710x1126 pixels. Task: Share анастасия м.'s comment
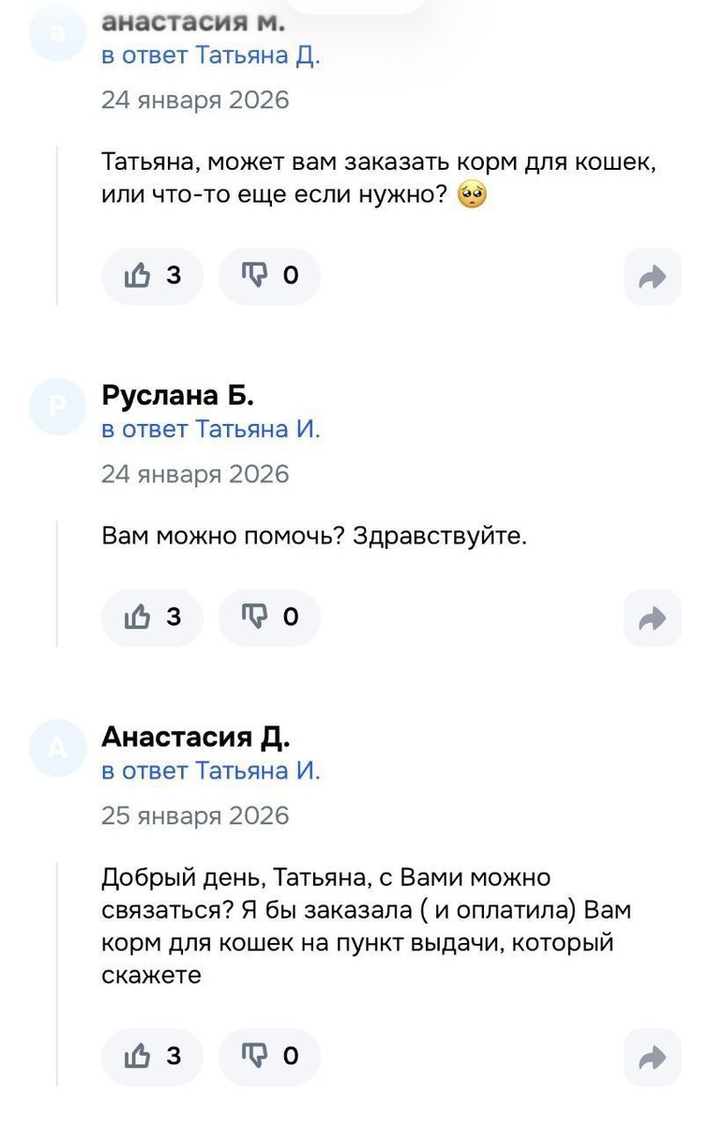pos(651,275)
